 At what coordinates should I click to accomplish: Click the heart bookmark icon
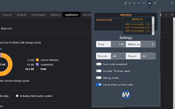coord(143,3)
